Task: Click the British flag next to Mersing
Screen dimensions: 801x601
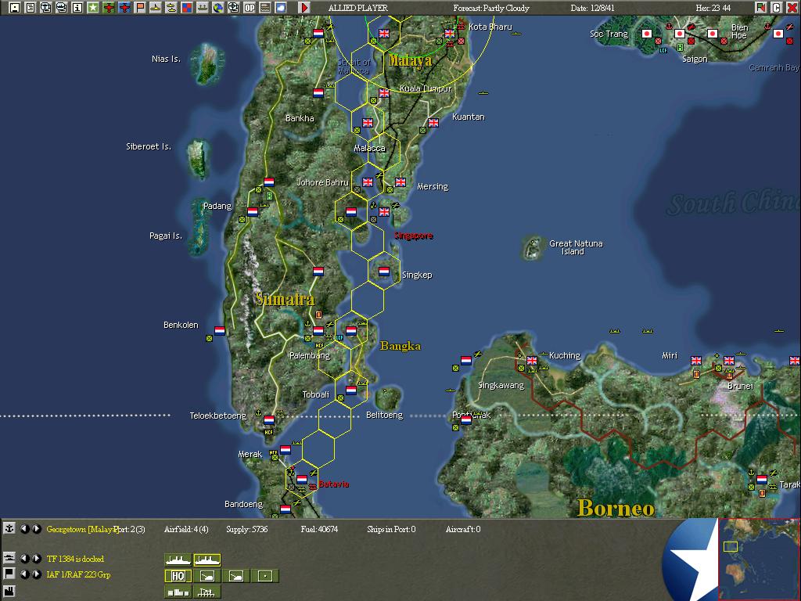Action: (x=400, y=182)
